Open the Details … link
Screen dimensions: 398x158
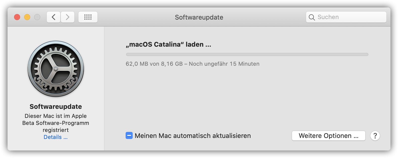(56, 137)
